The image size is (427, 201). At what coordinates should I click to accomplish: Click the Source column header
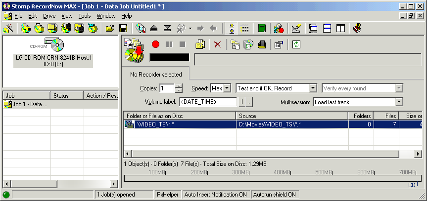[x=292, y=115]
